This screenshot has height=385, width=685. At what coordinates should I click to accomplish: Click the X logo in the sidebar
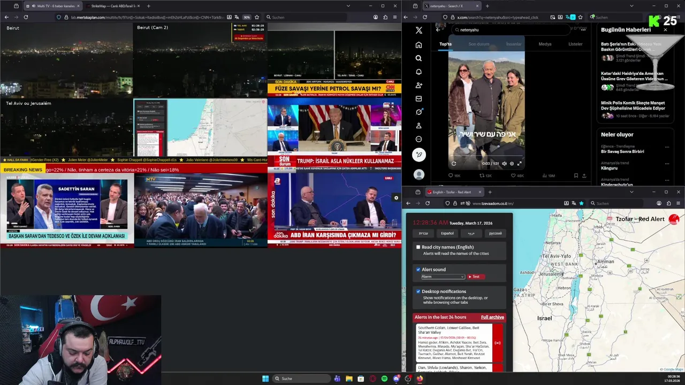click(x=418, y=30)
